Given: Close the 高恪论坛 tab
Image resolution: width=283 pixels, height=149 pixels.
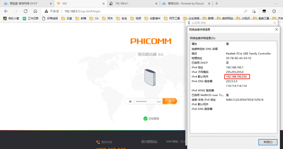Looking at the screenshot, I should coord(209,3).
